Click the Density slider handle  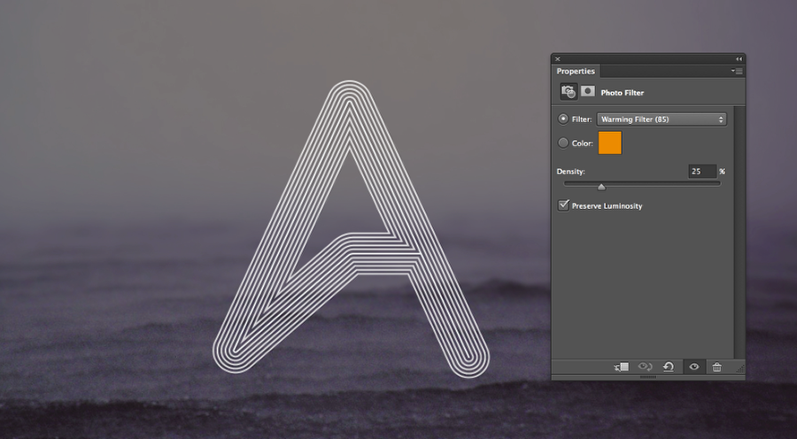click(x=601, y=187)
